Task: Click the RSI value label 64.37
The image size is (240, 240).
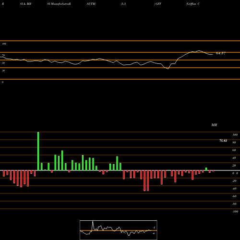Action: click(x=221, y=53)
